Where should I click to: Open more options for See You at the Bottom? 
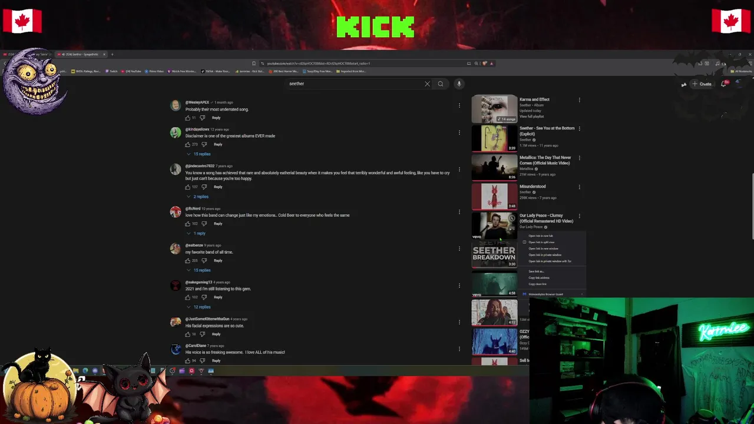pyautogui.click(x=579, y=128)
